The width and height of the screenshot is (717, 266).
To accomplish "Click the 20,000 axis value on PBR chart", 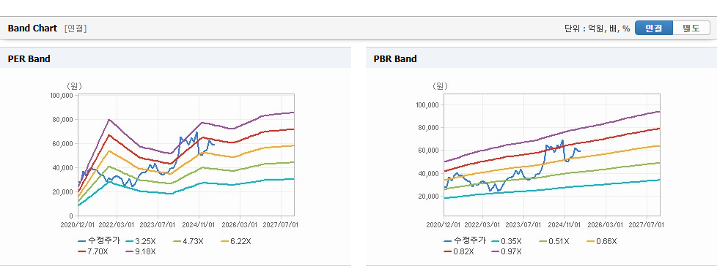I will pyautogui.click(x=428, y=197).
